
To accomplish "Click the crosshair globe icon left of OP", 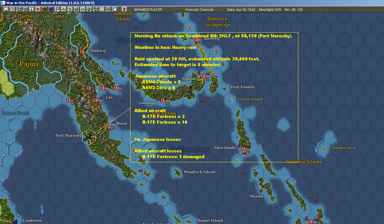I will pos(95,9).
